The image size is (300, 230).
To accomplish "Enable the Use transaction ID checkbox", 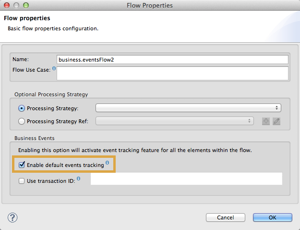I will pyautogui.click(x=22, y=181).
